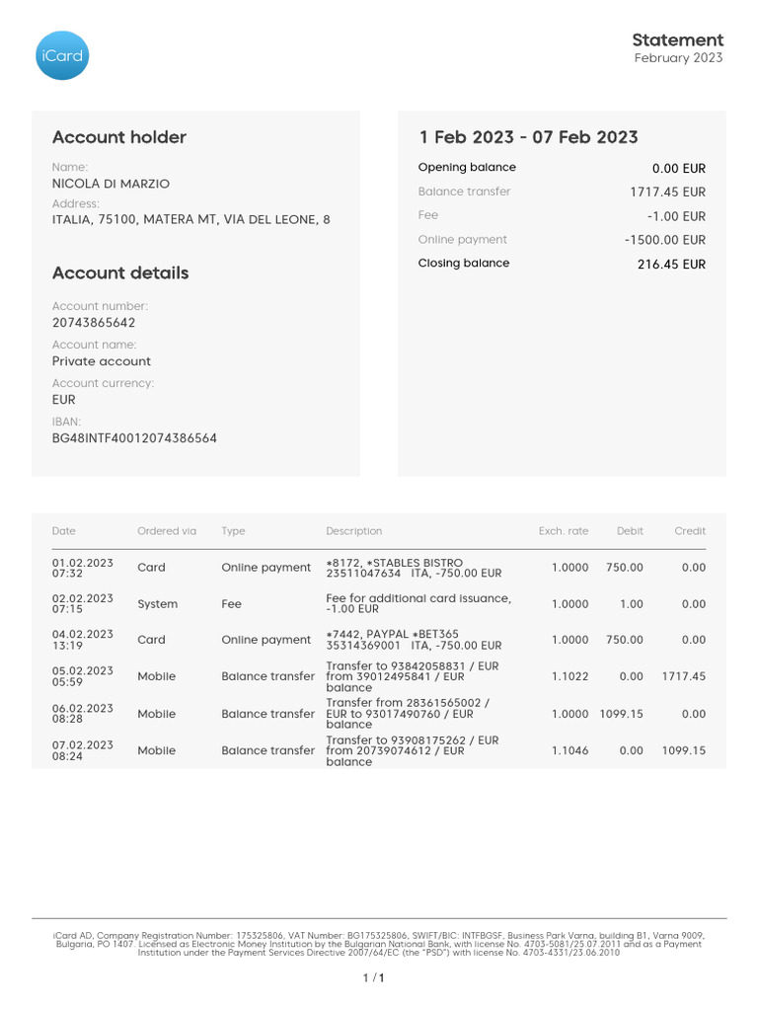This screenshot has height=1011, width=758.
Task: Click the IBAN BG48INTF40012074386564
Action: click(134, 438)
